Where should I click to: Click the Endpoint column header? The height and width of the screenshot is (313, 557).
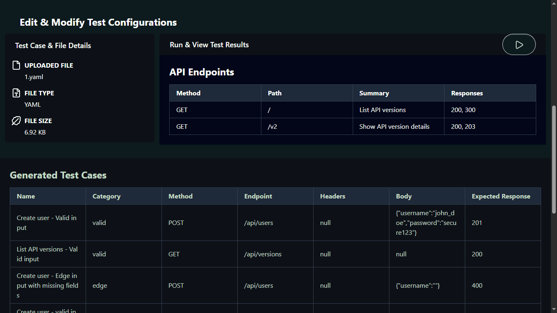pyautogui.click(x=276, y=196)
